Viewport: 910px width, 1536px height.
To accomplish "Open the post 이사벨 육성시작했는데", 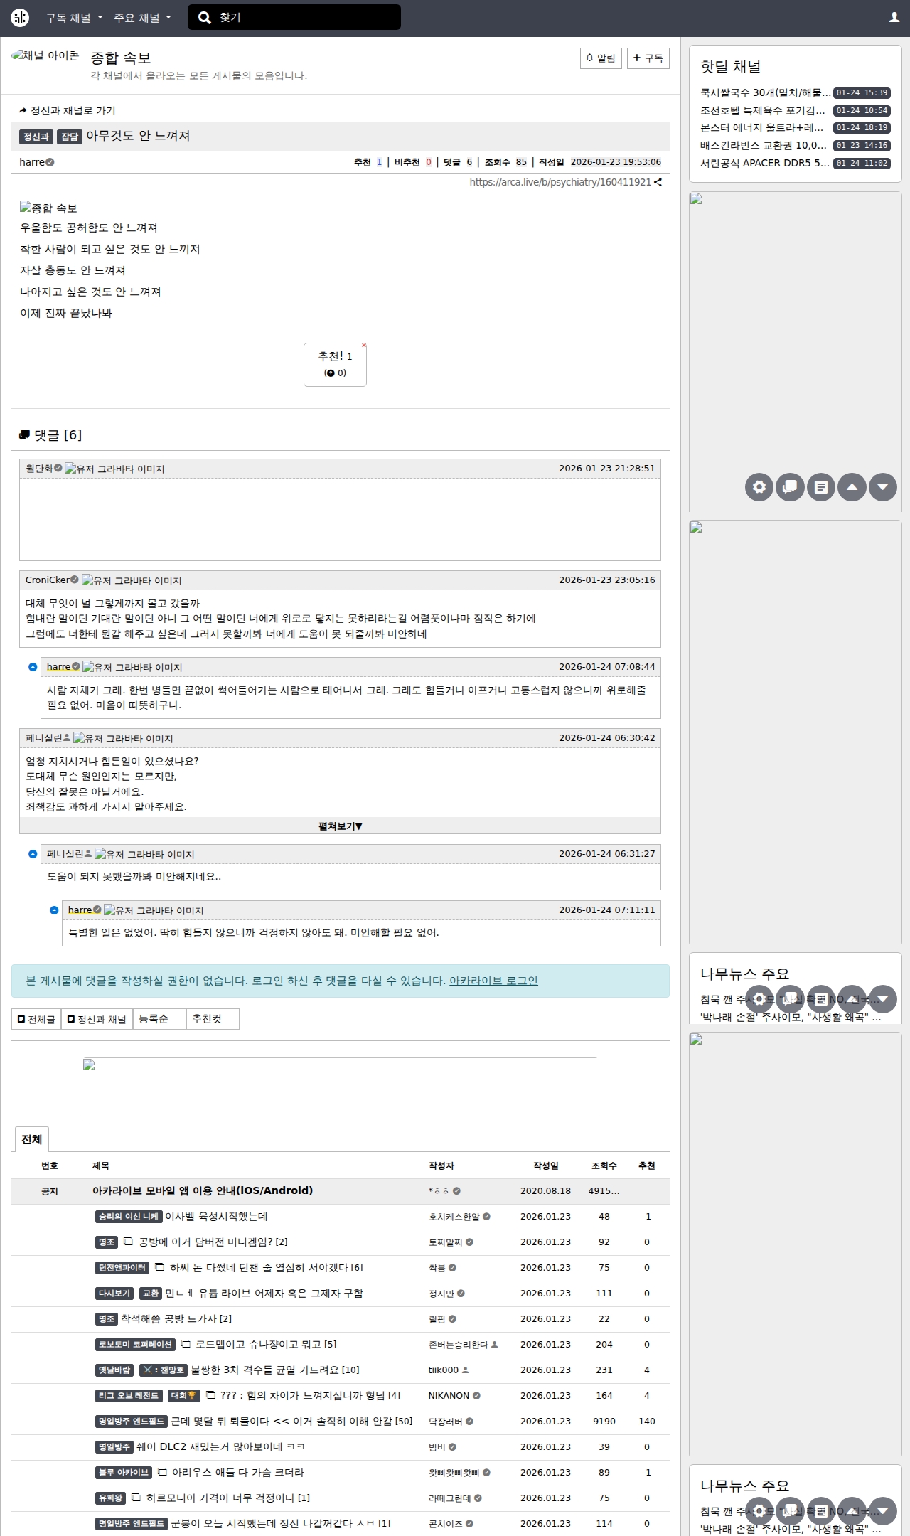I will click(216, 1217).
